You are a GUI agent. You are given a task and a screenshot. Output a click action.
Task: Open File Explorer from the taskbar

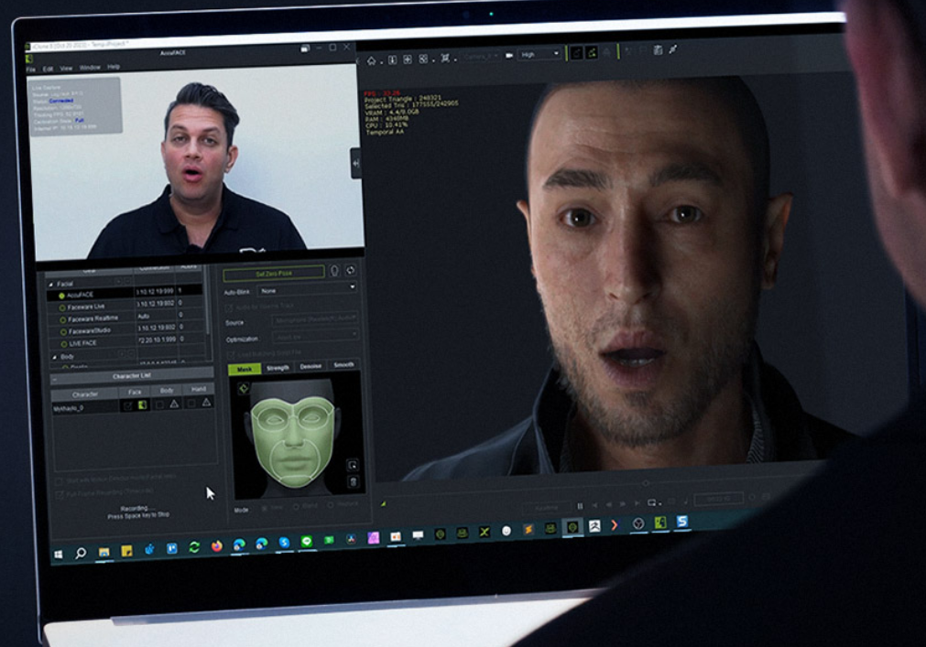103,552
